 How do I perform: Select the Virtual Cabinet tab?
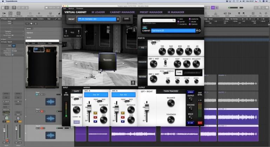click(75, 12)
